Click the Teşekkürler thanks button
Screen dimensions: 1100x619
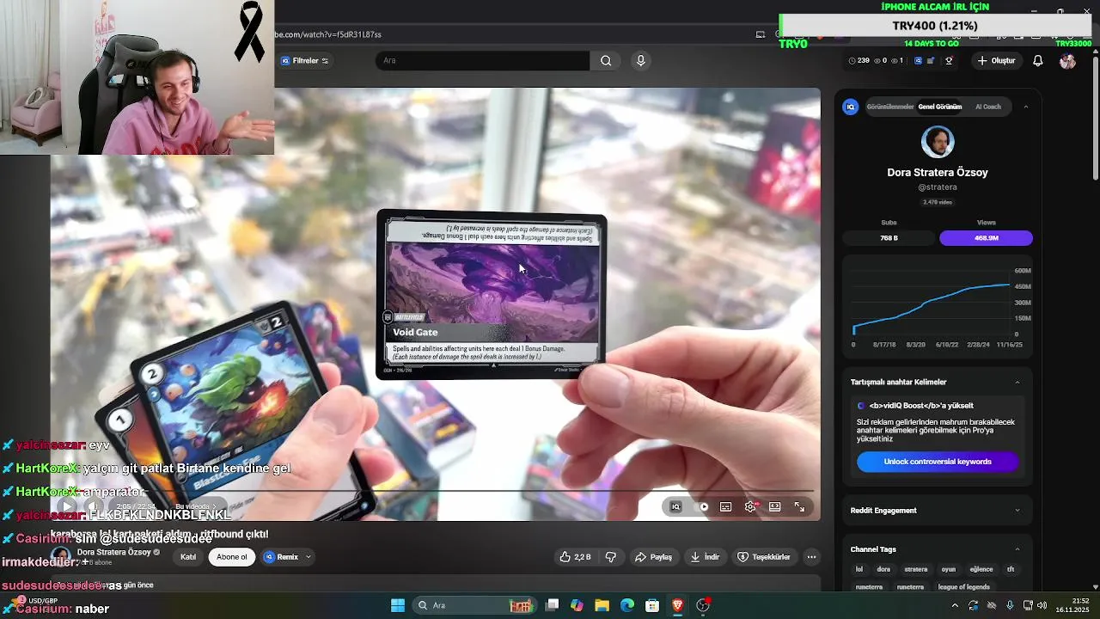click(764, 557)
